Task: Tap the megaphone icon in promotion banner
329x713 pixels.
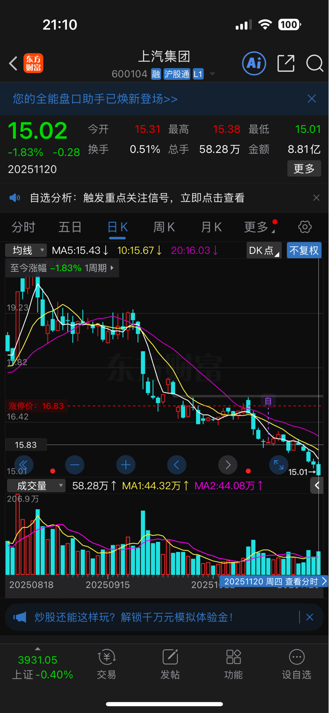Action: pyautogui.click(x=20, y=617)
